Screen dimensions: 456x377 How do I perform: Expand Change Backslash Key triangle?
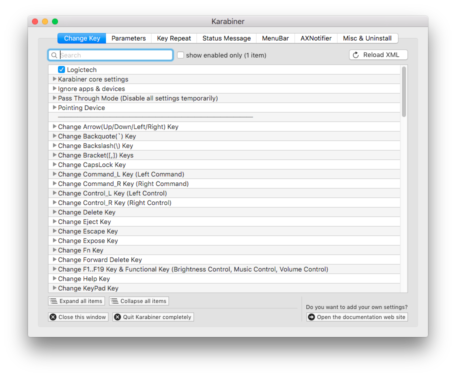pos(54,145)
